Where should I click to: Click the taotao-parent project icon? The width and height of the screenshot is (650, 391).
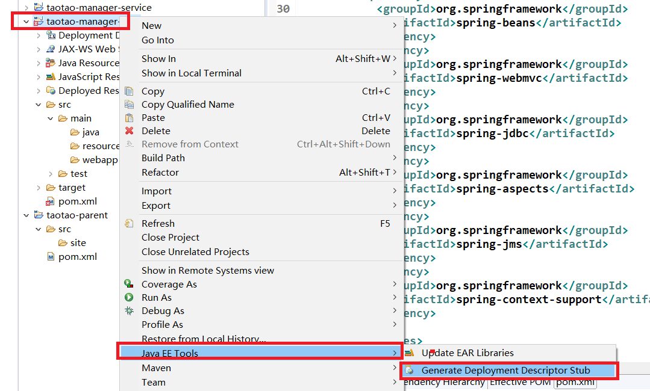[39, 215]
